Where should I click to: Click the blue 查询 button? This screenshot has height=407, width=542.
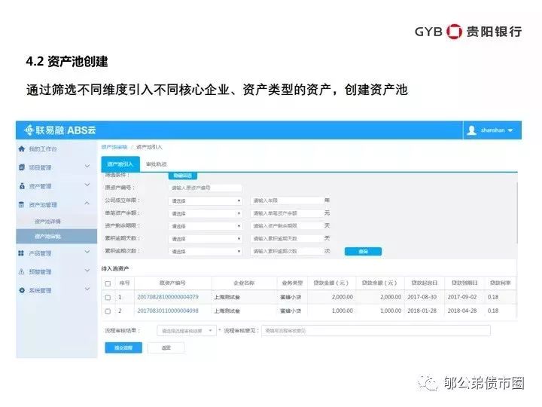pos(363,251)
